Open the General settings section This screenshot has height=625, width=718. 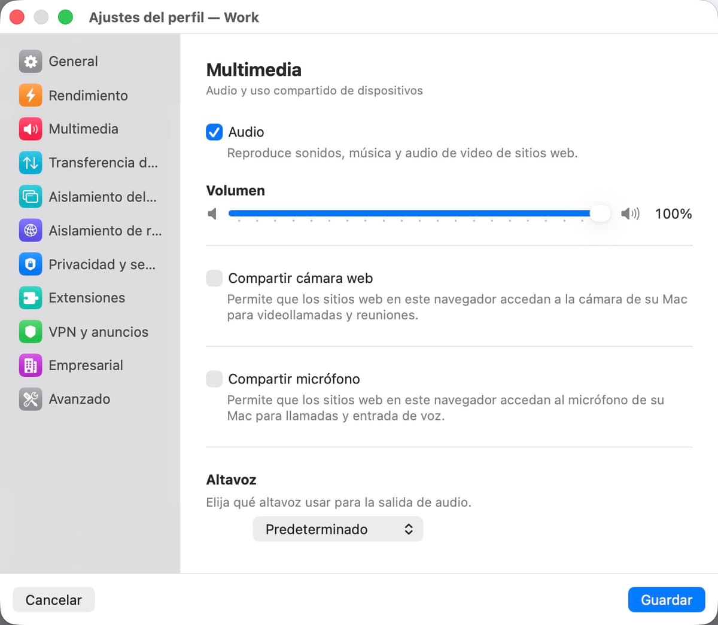tap(91, 61)
